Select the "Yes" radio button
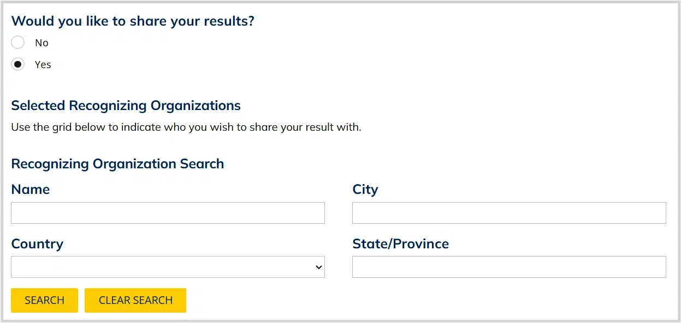This screenshot has height=323, width=681. coord(18,64)
